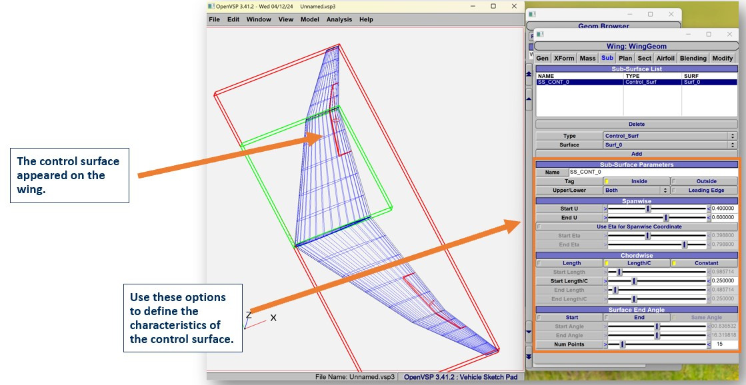Click the move-up single arrow button
The image size is (746, 385).
click(529, 99)
